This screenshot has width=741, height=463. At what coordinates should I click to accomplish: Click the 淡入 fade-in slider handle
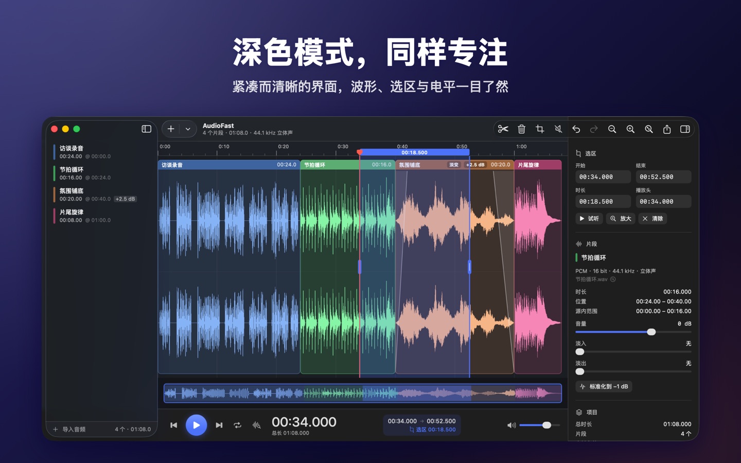coord(580,351)
